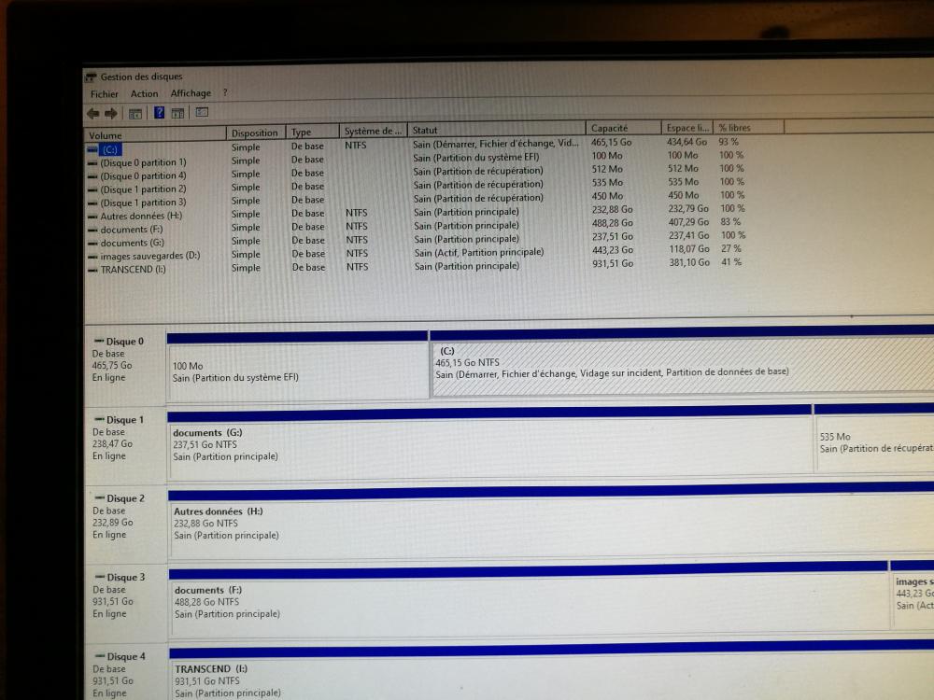Sort by the Capacité column header

(x=624, y=128)
